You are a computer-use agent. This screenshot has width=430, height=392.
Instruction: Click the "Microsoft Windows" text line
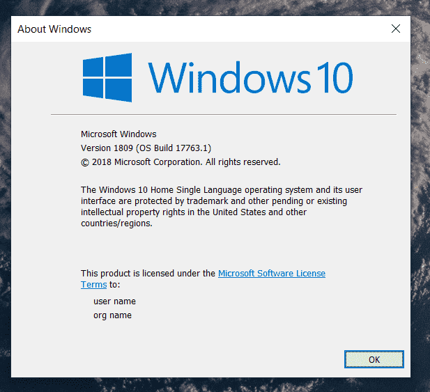click(x=118, y=134)
